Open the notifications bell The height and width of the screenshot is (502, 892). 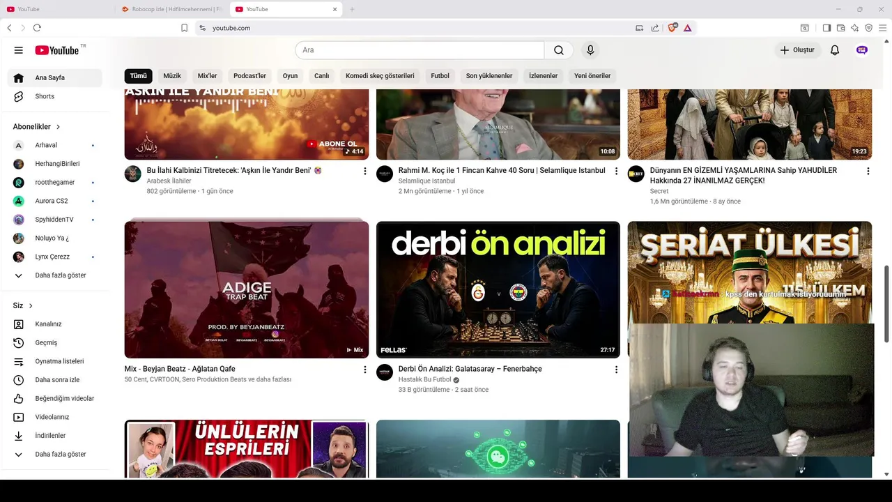coord(835,50)
